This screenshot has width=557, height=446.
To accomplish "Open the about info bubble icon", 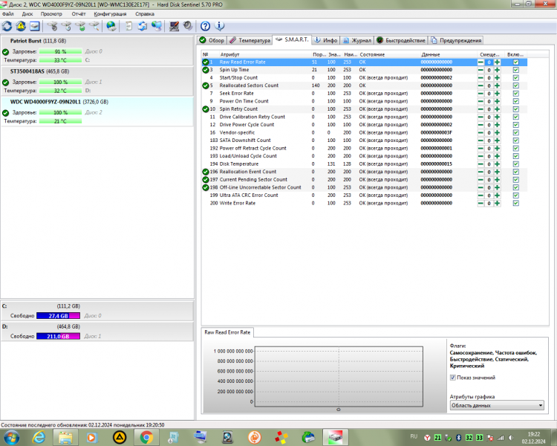I will 220,26.
